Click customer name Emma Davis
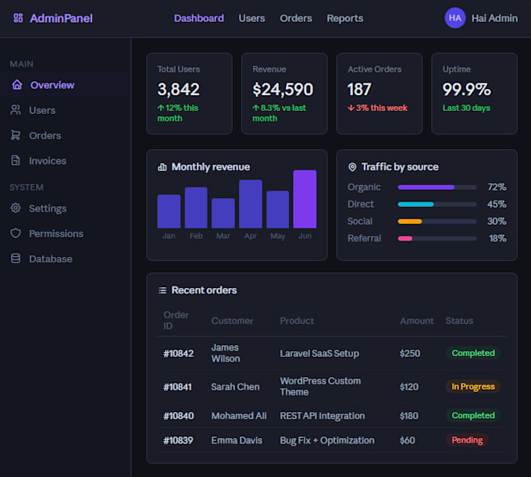 pos(237,440)
